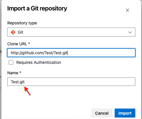Click the required asterisk beside Name
Image resolution: width=142 pixels, height=119 pixels.
20,72
